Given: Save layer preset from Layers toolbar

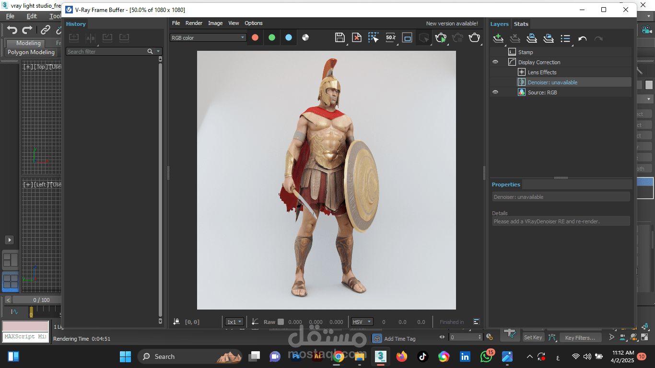Looking at the screenshot, I should click(532, 38).
